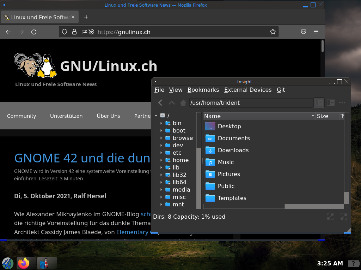Click the shrink icon in Insight status bar
361x270 pixels.
[x=344, y=217]
